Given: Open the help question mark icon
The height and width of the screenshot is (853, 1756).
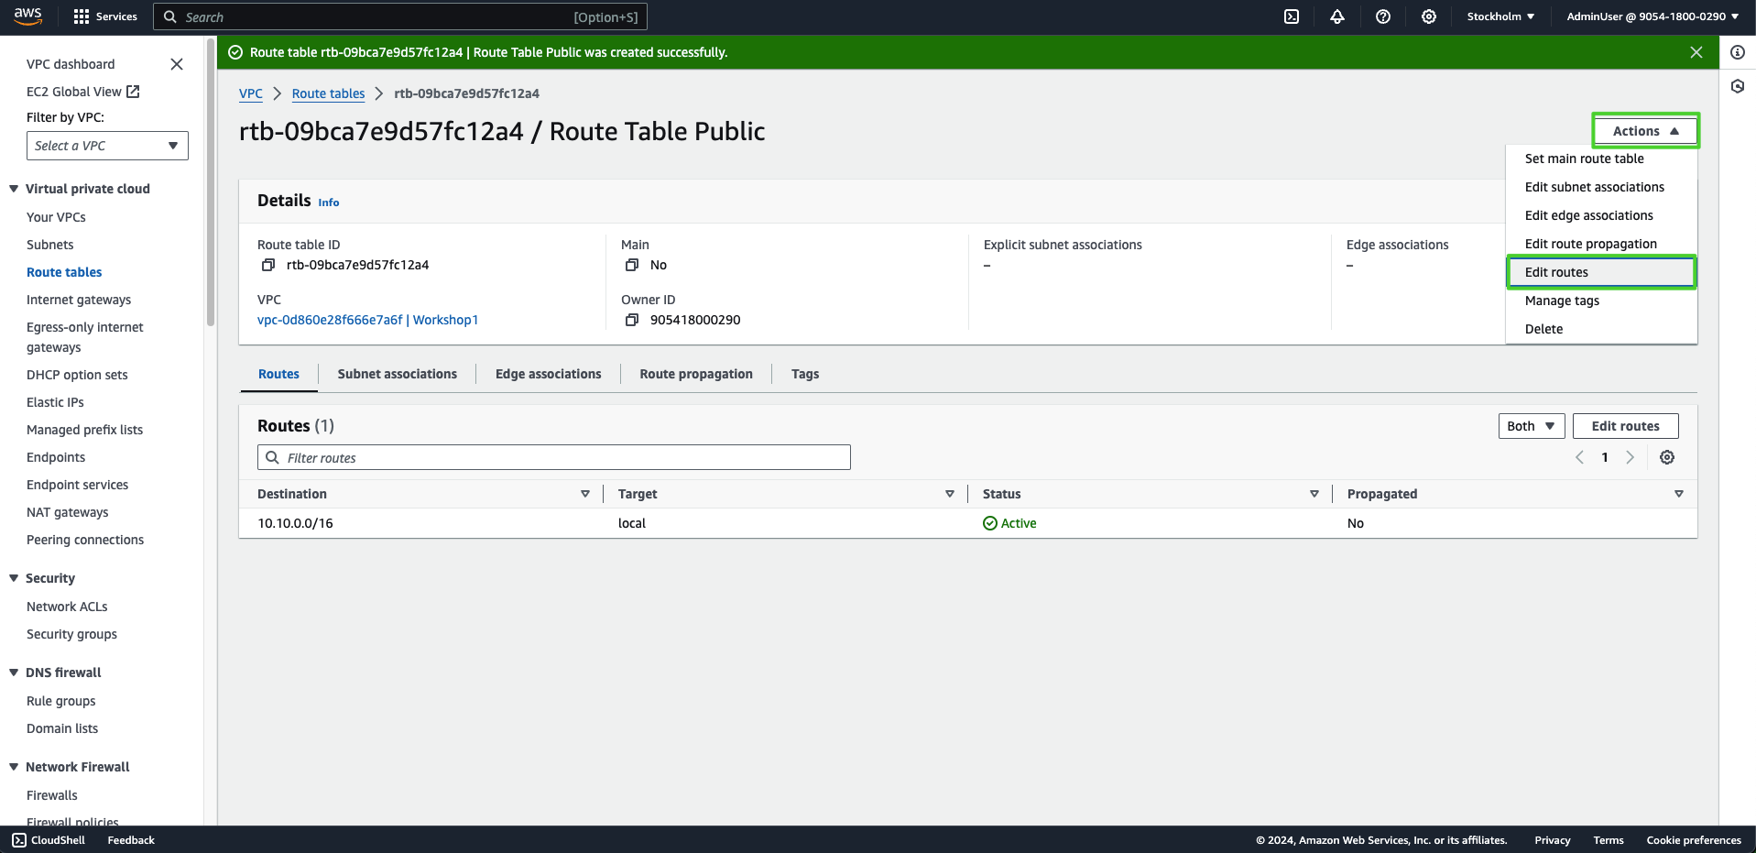Looking at the screenshot, I should point(1383,16).
